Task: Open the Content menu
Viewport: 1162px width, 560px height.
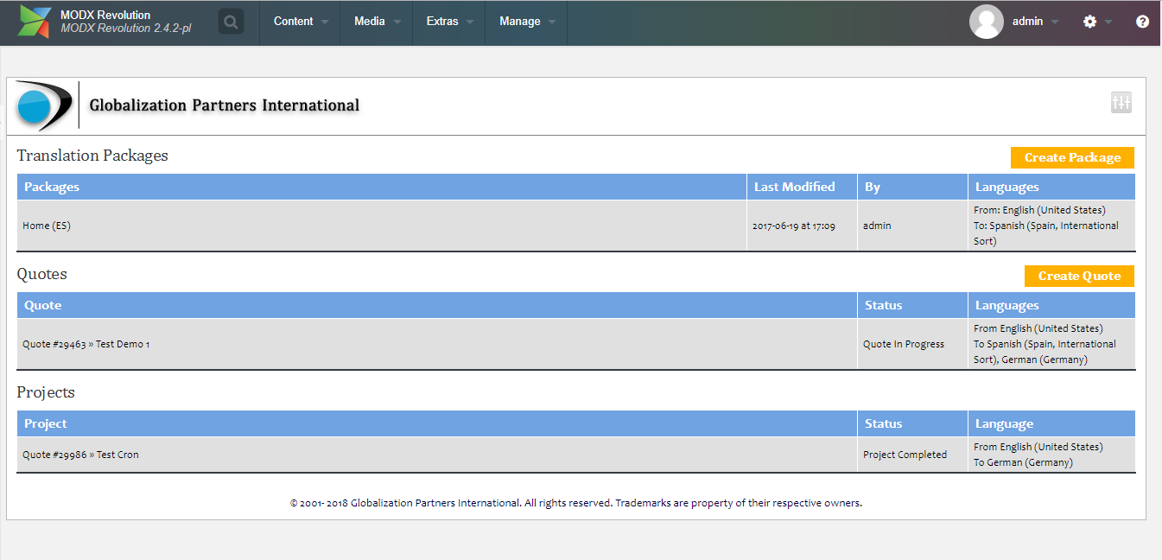Action: (301, 22)
